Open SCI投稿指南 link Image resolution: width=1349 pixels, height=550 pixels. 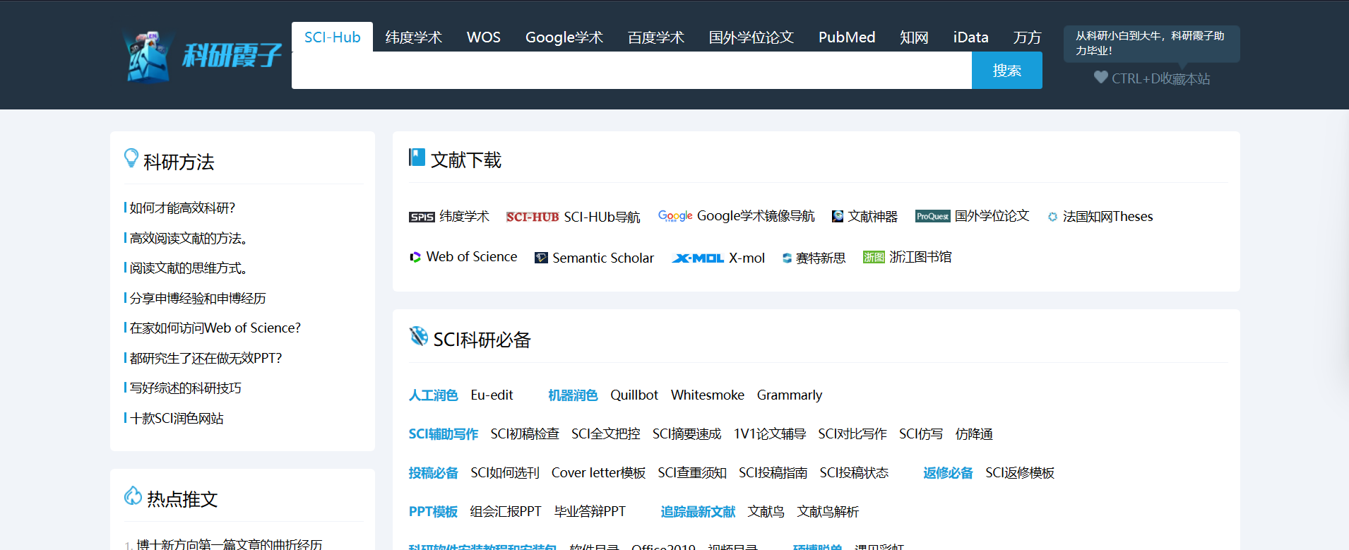pyautogui.click(x=773, y=472)
